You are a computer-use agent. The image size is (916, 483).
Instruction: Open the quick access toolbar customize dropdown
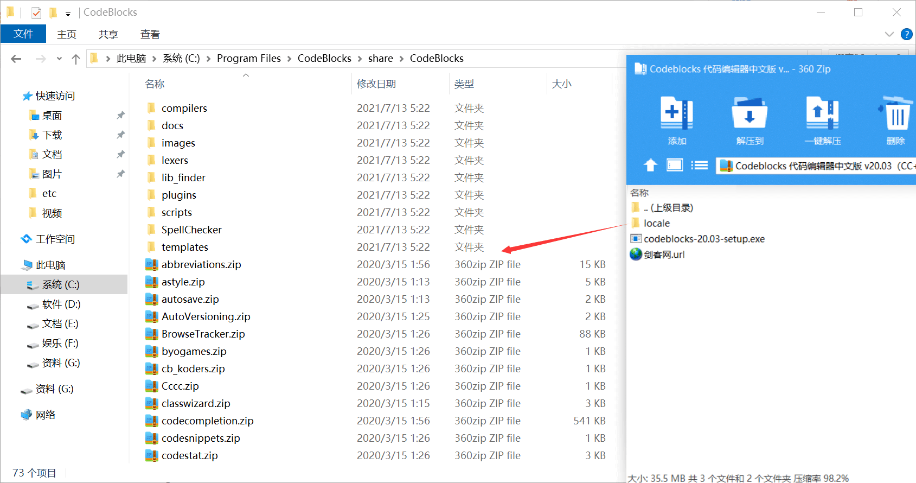tap(68, 14)
